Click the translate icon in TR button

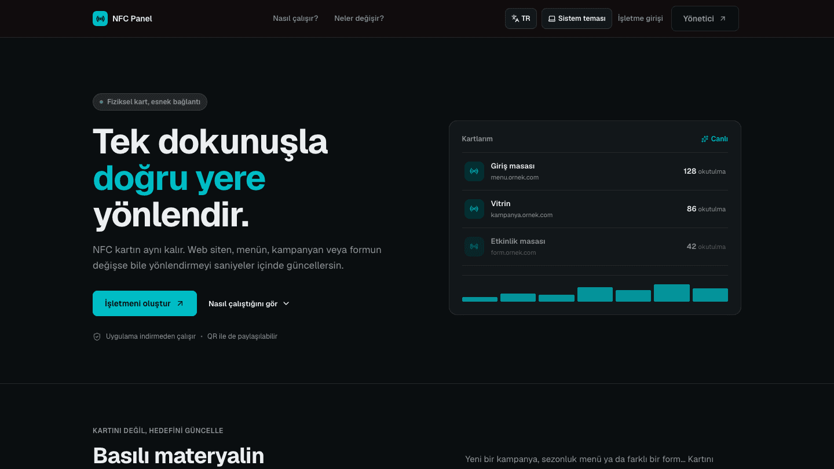click(x=515, y=19)
